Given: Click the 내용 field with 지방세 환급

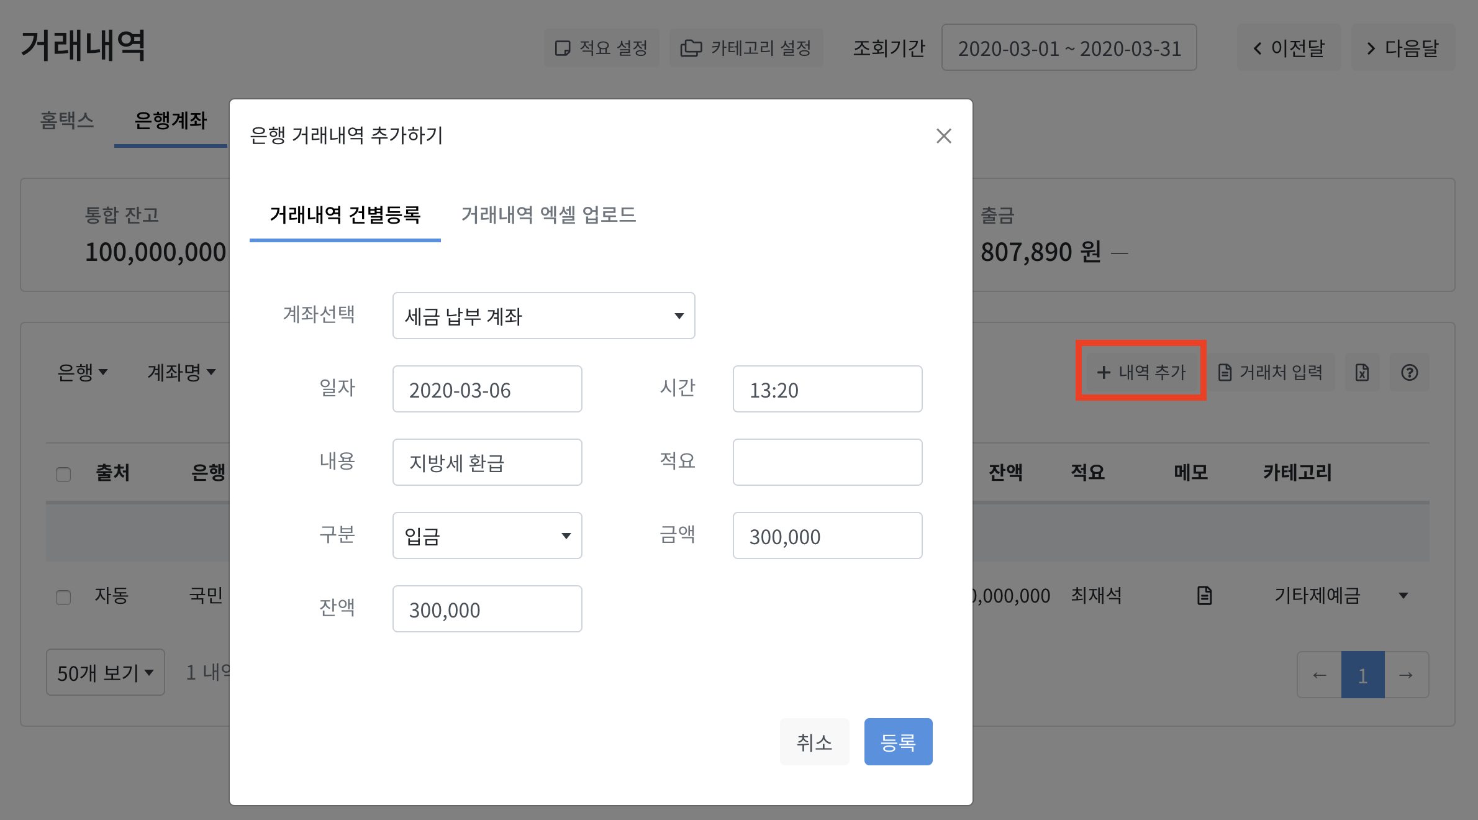Looking at the screenshot, I should coord(487,463).
